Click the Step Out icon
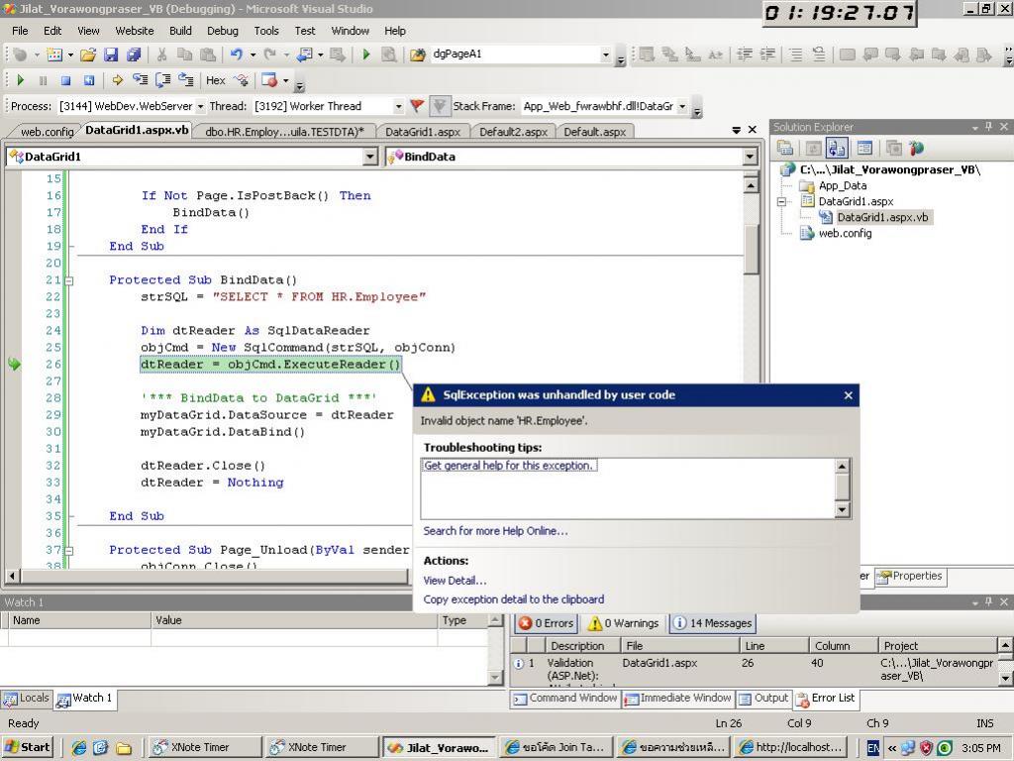 click(186, 80)
